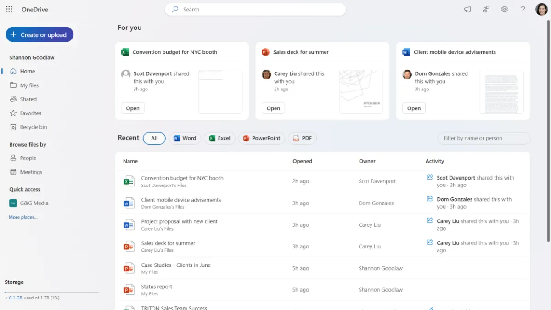This screenshot has height=310, width=551.
Task: Sort by the Name column header
Action: 130,161
